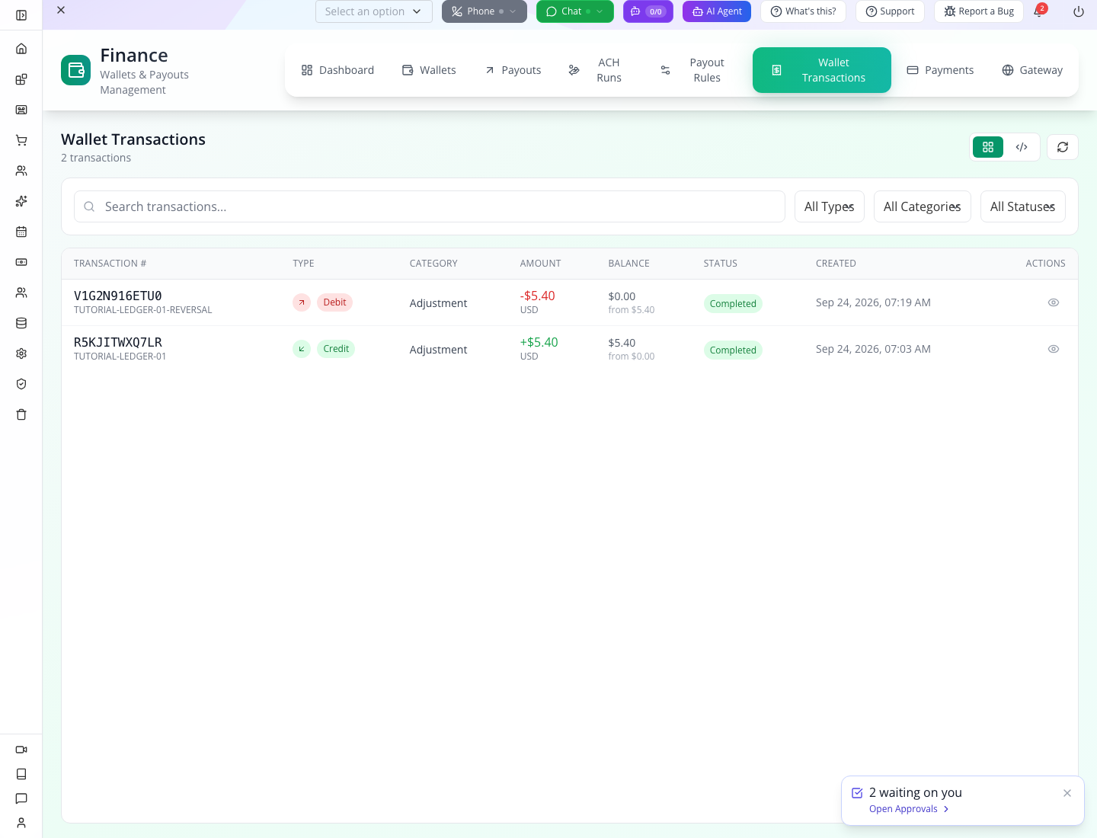Click Report a Bug button
This screenshot has width=1097, height=838.
979,11
